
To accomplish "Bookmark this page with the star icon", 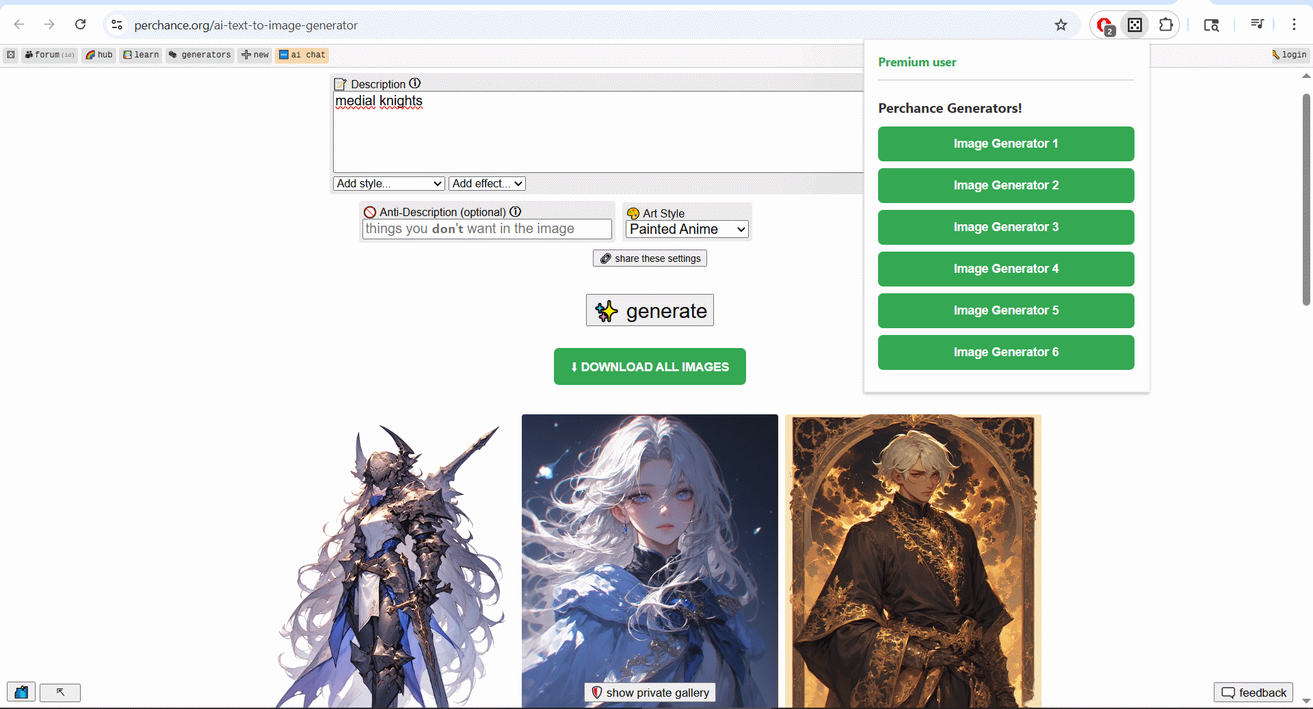I will point(1061,25).
